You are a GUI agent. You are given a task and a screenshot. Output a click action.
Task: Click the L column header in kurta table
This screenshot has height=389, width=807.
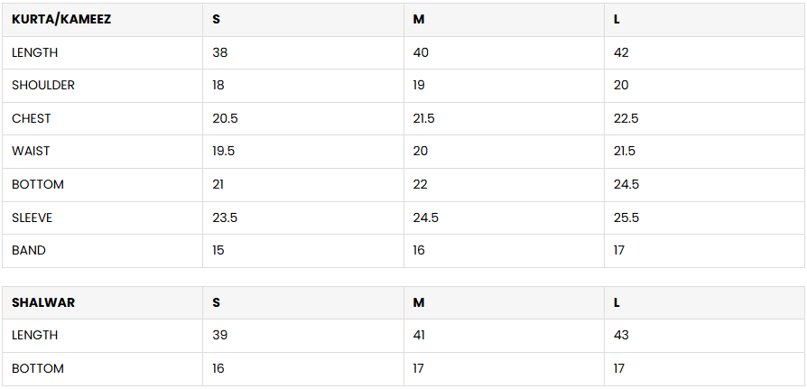coord(617,19)
